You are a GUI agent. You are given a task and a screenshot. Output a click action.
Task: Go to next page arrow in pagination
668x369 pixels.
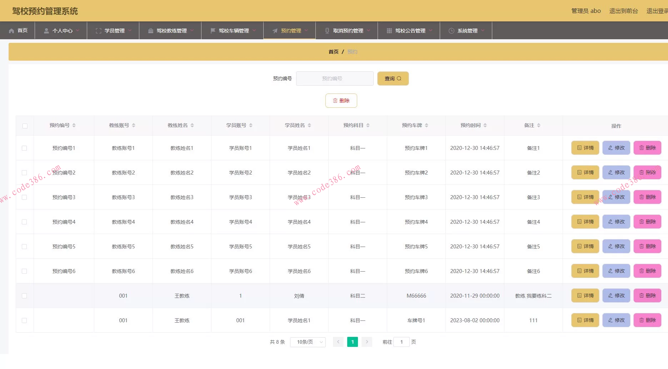[x=367, y=342]
